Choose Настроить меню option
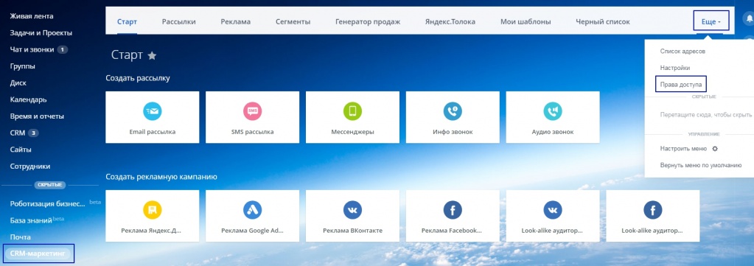This screenshot has height=266, width=754. coord(683,149)
